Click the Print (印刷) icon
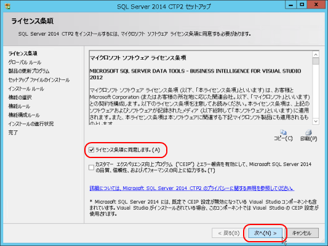 (308, 132)
